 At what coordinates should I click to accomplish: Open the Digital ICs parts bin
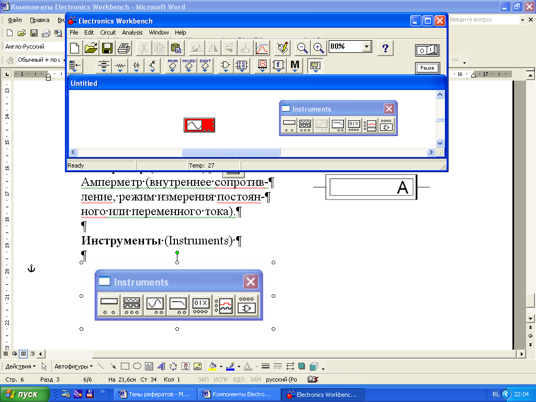[205, 65]
